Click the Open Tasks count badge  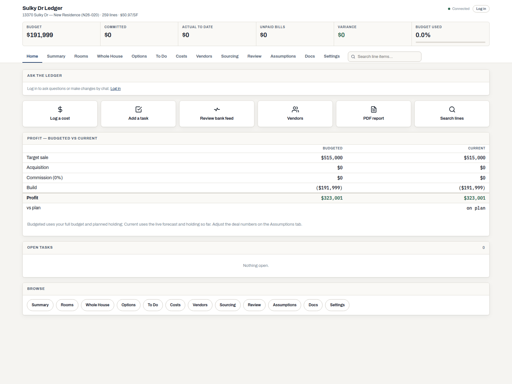(484, 248)
